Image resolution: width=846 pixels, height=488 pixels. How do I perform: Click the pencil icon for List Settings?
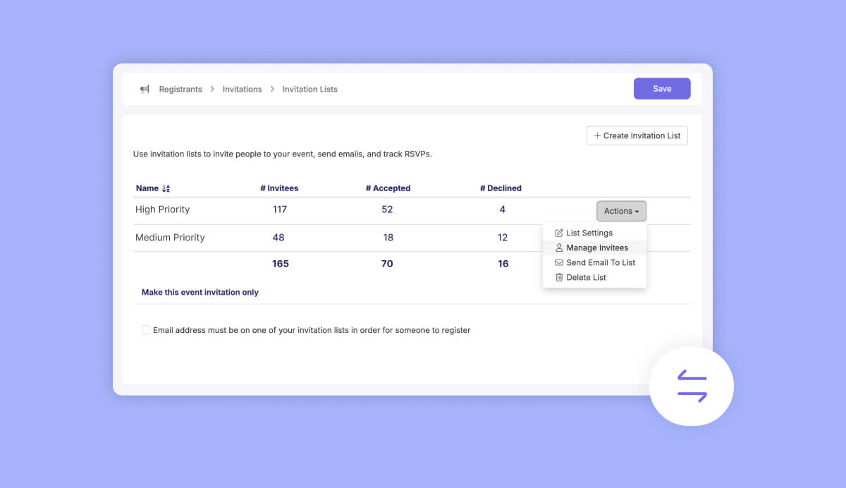point(559,233)
